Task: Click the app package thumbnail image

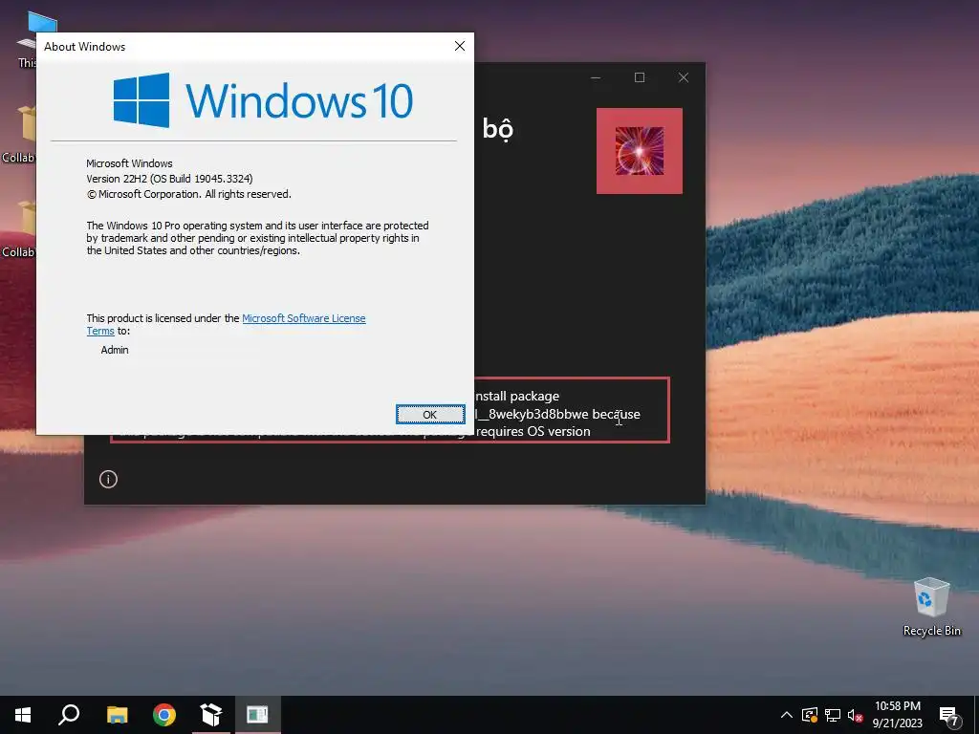Action: click(640, 151)
